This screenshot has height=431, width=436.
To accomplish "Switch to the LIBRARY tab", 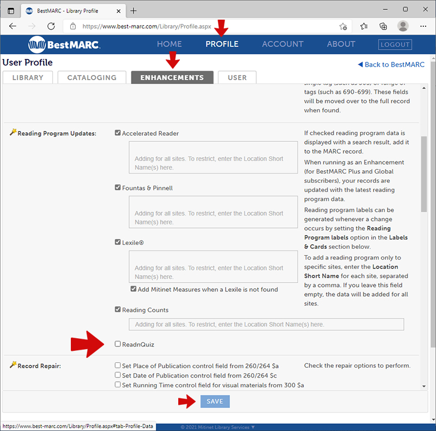I will (x=28, y=77).
